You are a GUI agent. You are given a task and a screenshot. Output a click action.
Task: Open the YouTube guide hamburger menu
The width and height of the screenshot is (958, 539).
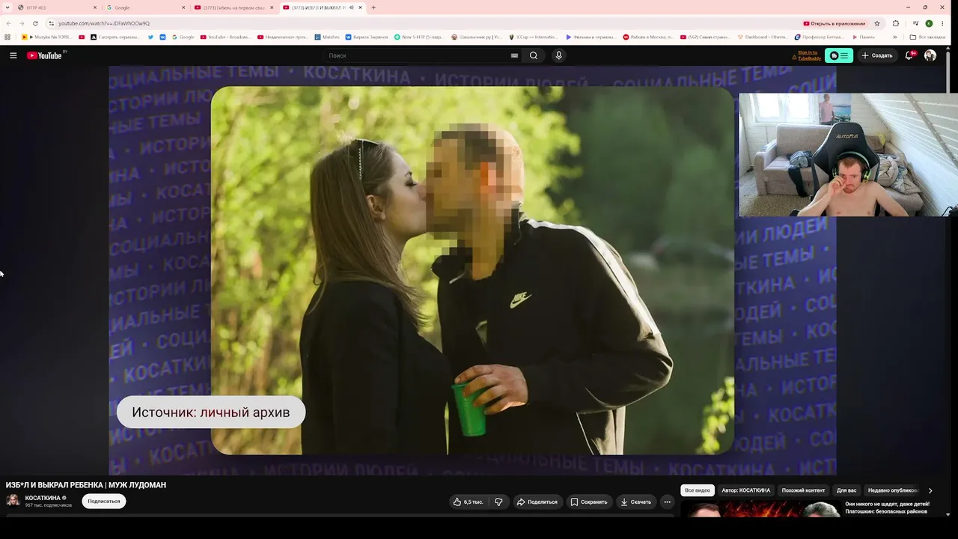click(13, 55)
